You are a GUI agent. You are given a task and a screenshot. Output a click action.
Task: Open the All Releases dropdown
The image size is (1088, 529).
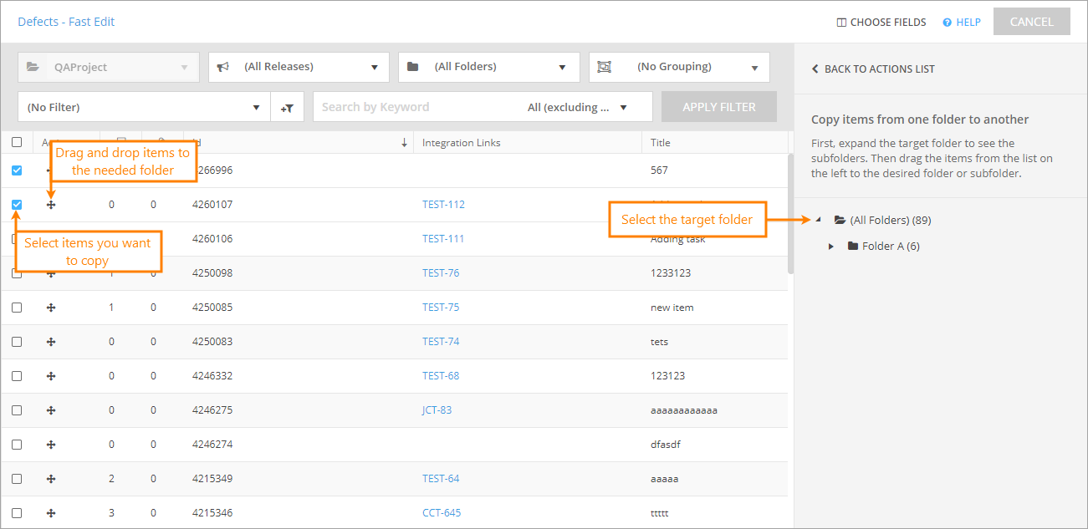coord(299,67)
